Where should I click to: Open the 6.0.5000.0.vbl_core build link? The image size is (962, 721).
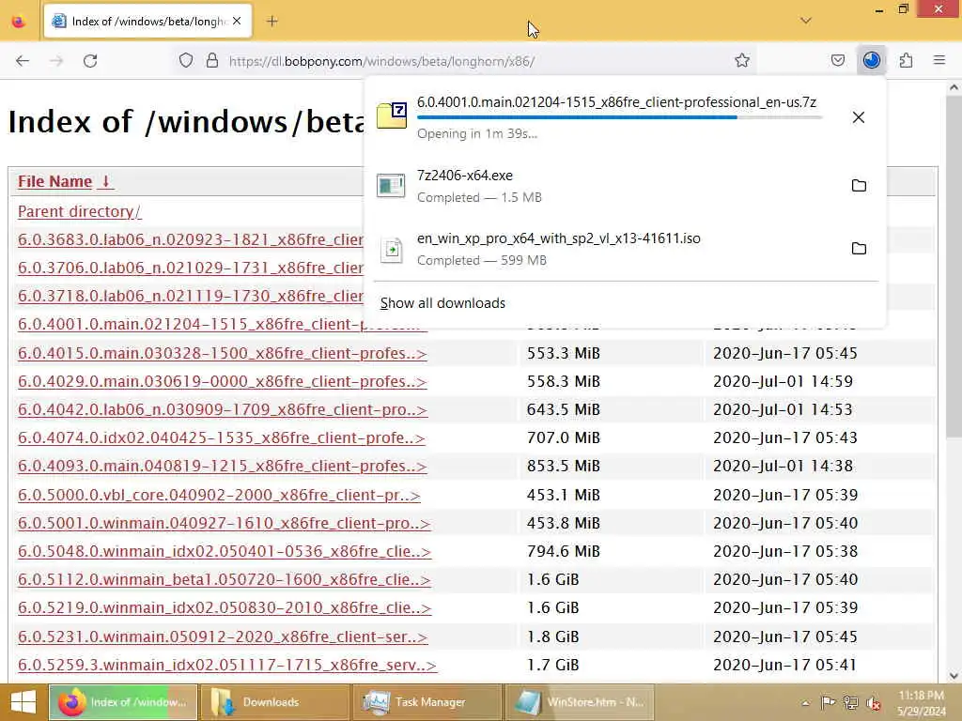tap(219, 495)
